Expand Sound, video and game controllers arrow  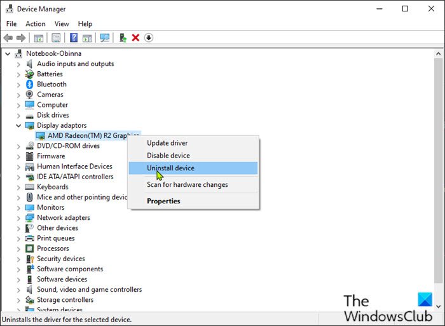click(18, 290)
